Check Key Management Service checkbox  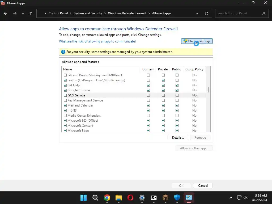click(65, 100)
